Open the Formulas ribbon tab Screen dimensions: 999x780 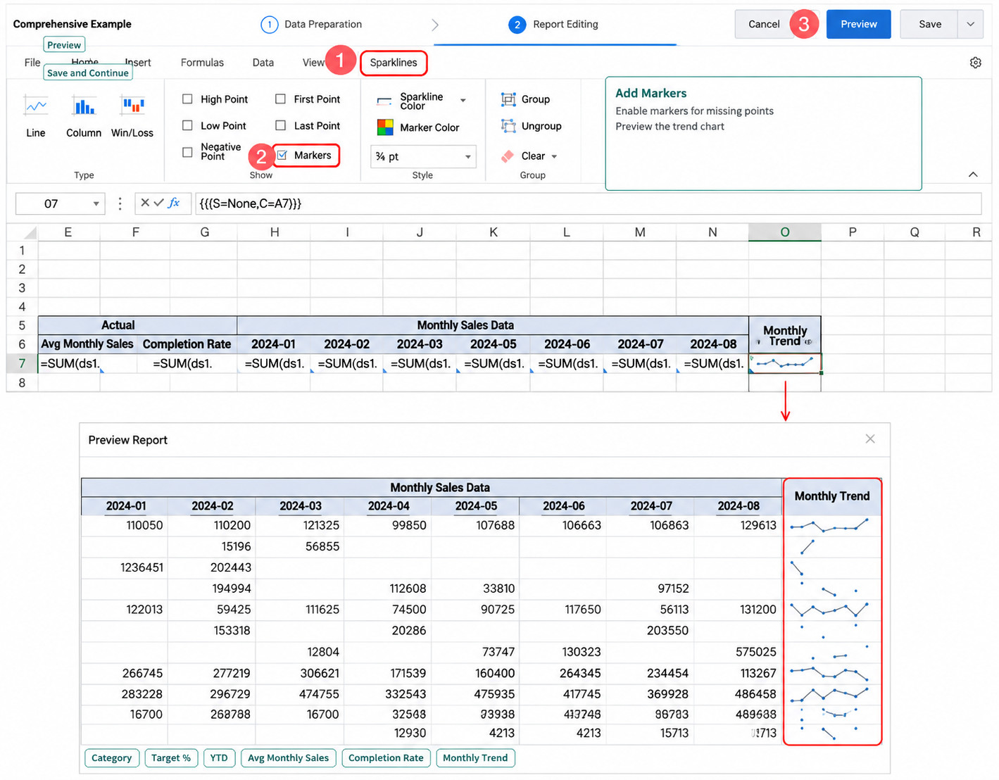[202, 63]
